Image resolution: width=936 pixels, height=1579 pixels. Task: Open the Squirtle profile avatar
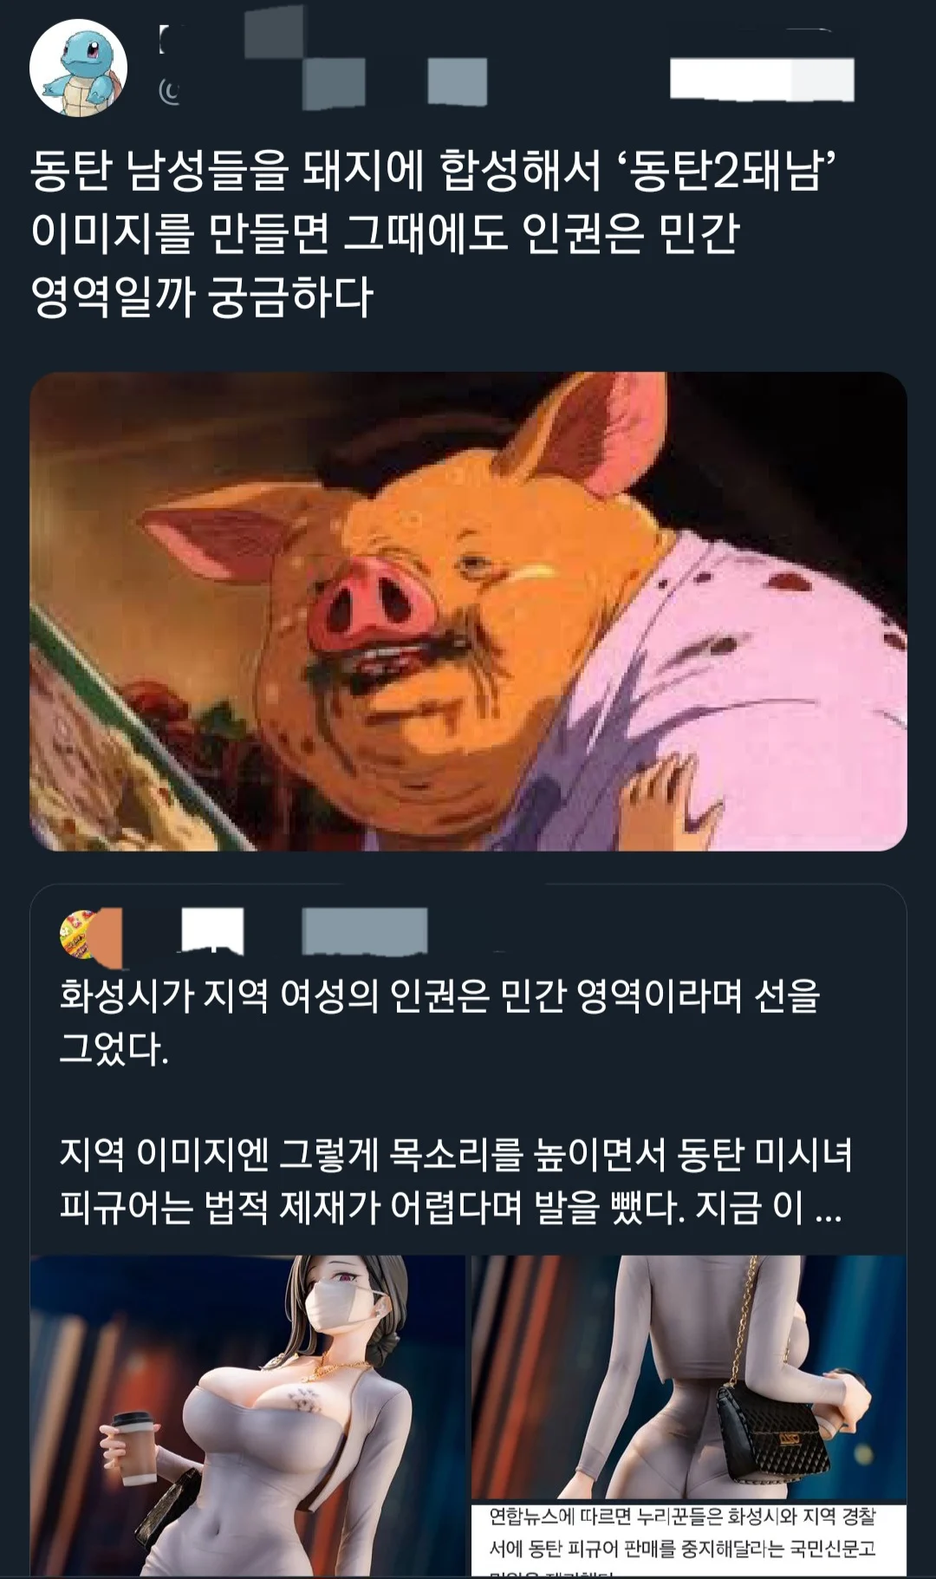click(x=79, y=69)
